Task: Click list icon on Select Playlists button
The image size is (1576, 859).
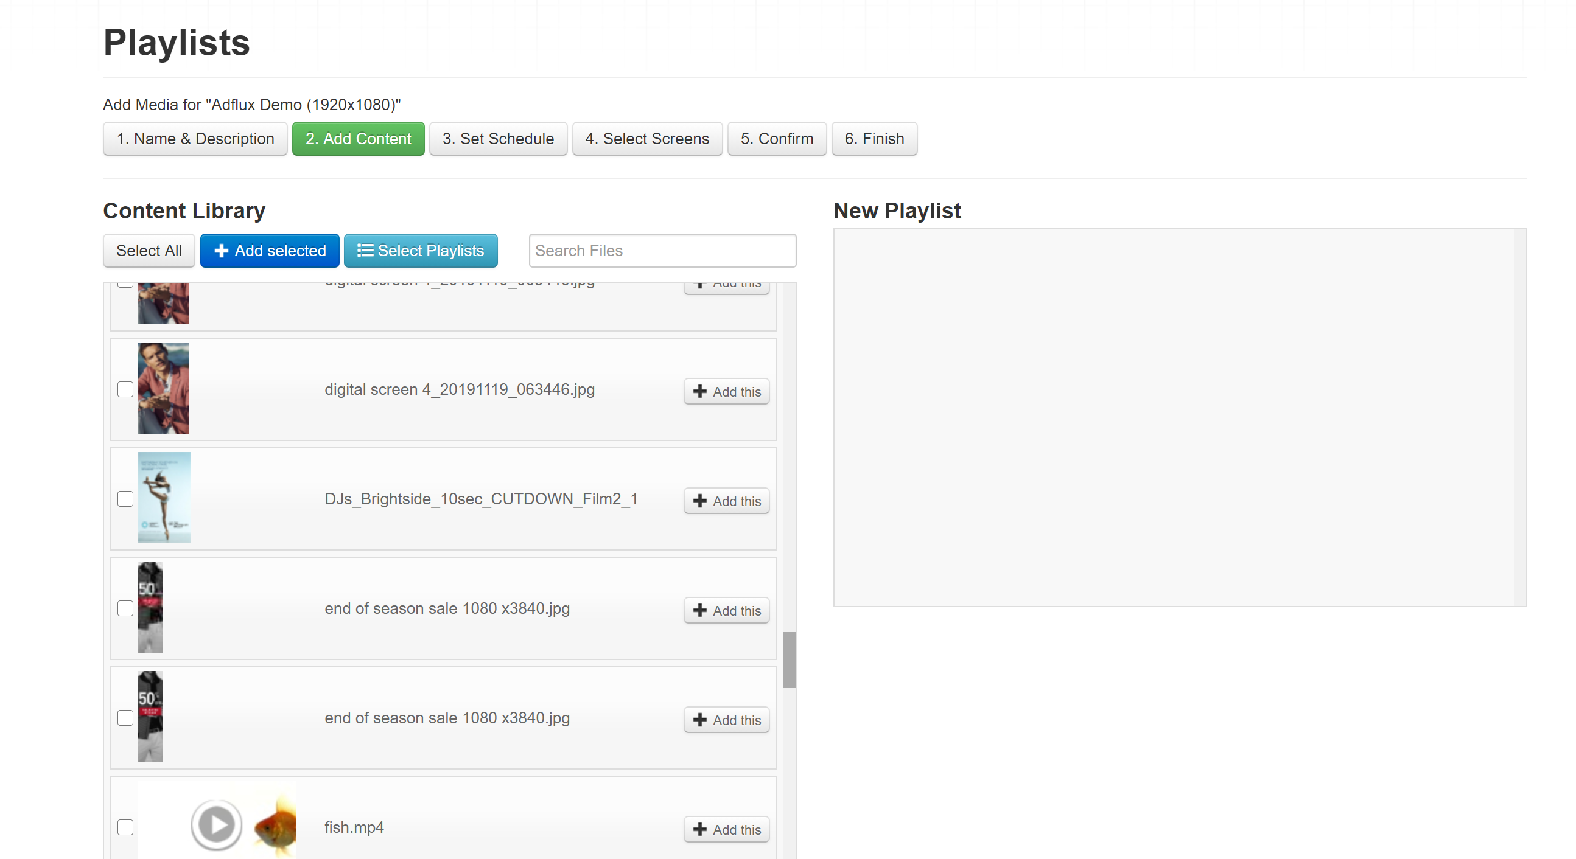Action: [365, 251]
